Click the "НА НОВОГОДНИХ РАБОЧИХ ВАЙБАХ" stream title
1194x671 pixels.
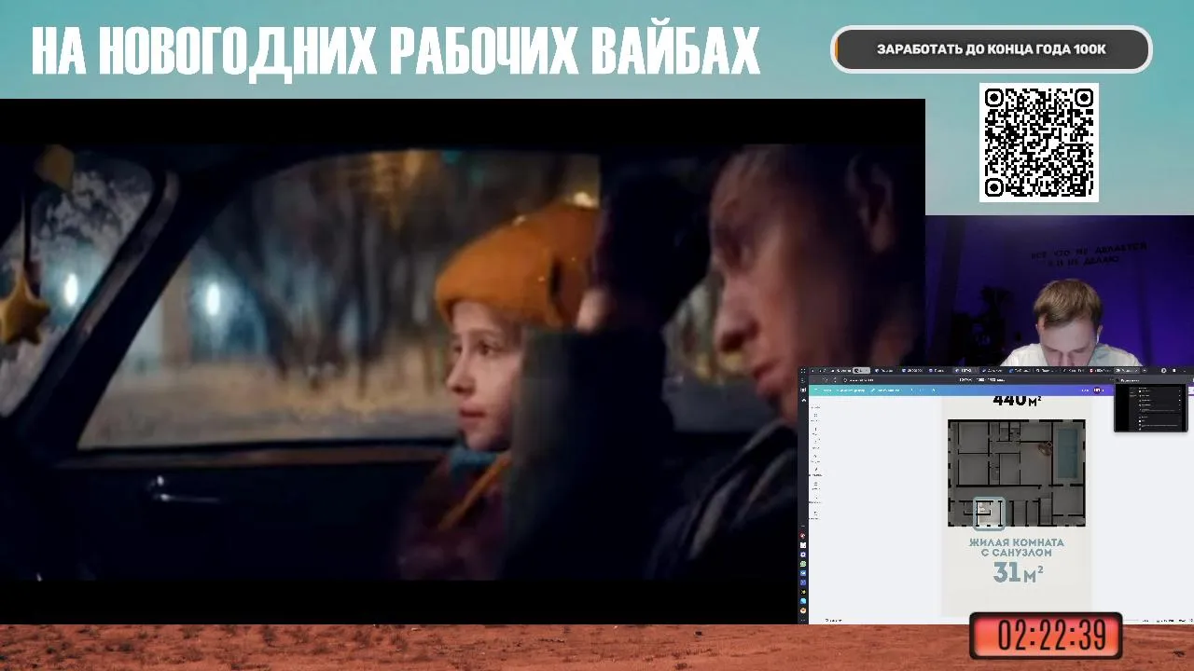396,52
